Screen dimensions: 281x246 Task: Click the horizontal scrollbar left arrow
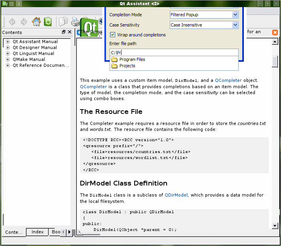coord(80,232)
